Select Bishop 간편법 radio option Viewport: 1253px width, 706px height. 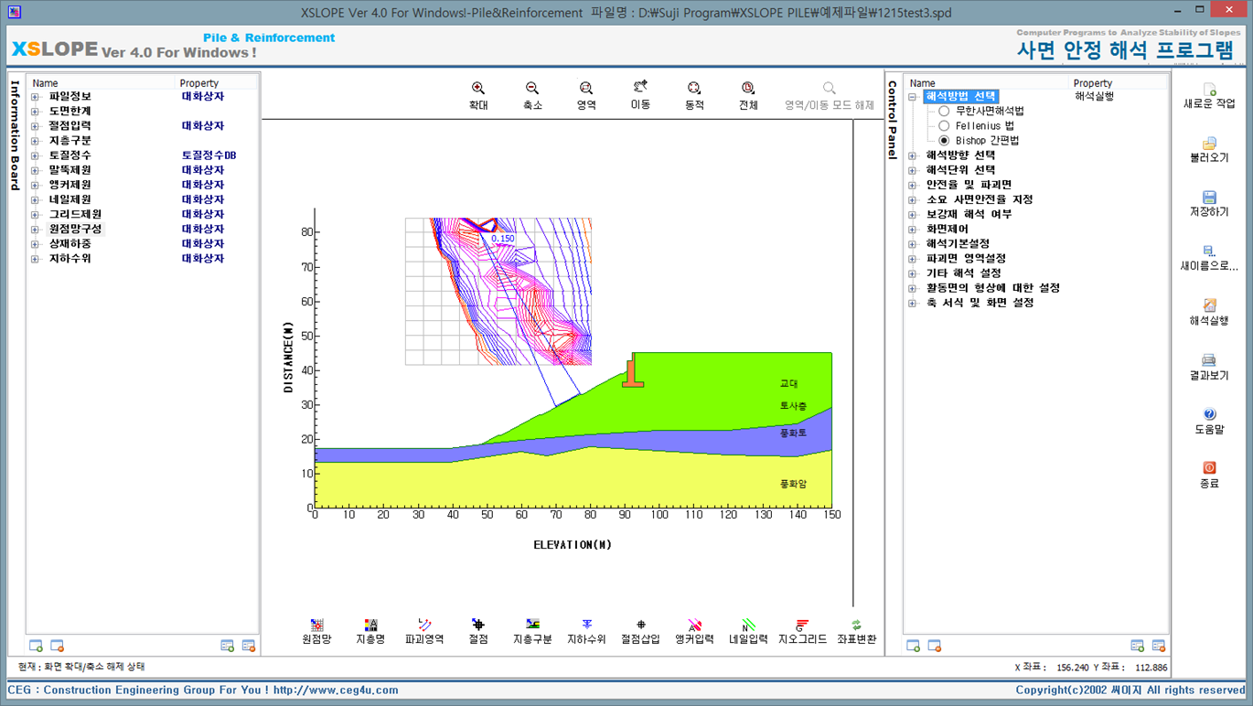tap(945, 141)
